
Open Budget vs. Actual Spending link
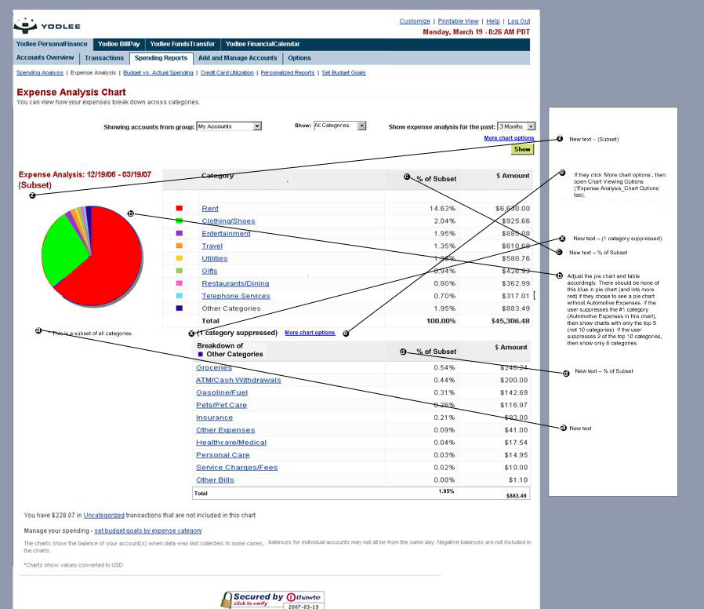pos(158,73)
